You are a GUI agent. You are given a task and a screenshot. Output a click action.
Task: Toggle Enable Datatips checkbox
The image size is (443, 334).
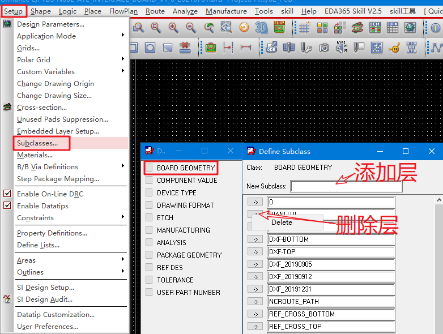click(7, 205)
